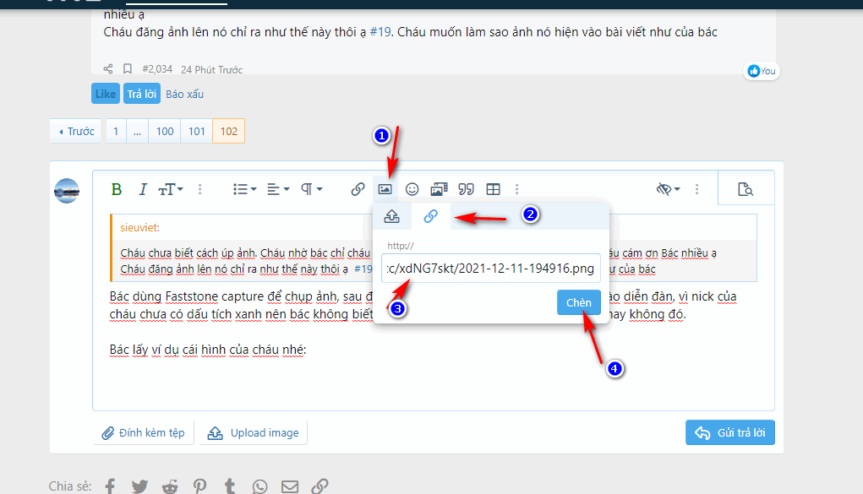Share thread on Twitter
863x494 pixels.
click(x=139, y=486)
